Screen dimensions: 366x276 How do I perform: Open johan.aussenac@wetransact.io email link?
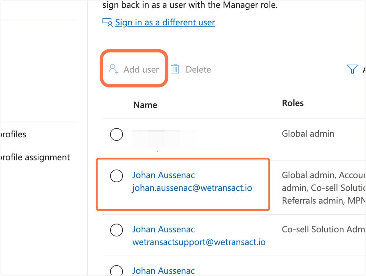[192, 188]
